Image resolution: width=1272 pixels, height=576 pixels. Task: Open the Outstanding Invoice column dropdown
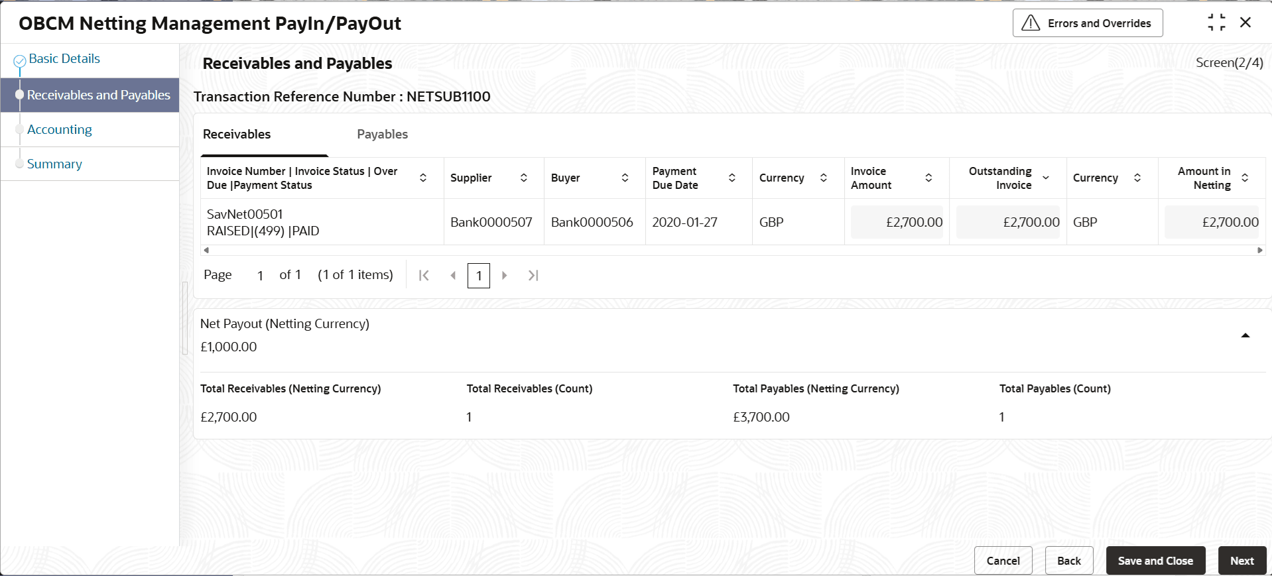click(1046, 178)
